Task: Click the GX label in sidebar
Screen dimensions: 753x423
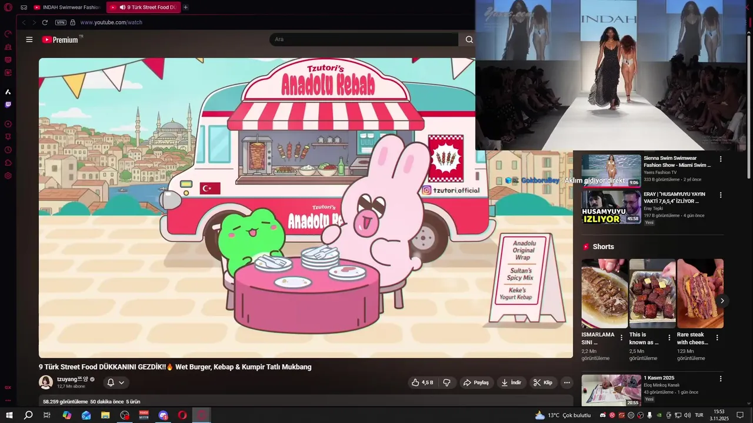Action: pyautogui.click(x=8, y=388)
